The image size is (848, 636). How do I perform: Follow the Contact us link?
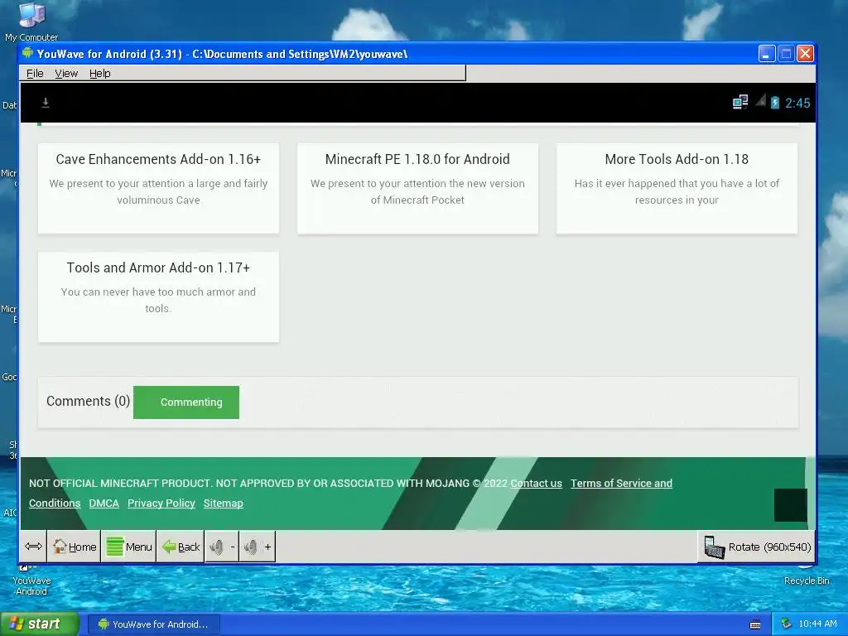click(x=536, y=483)
